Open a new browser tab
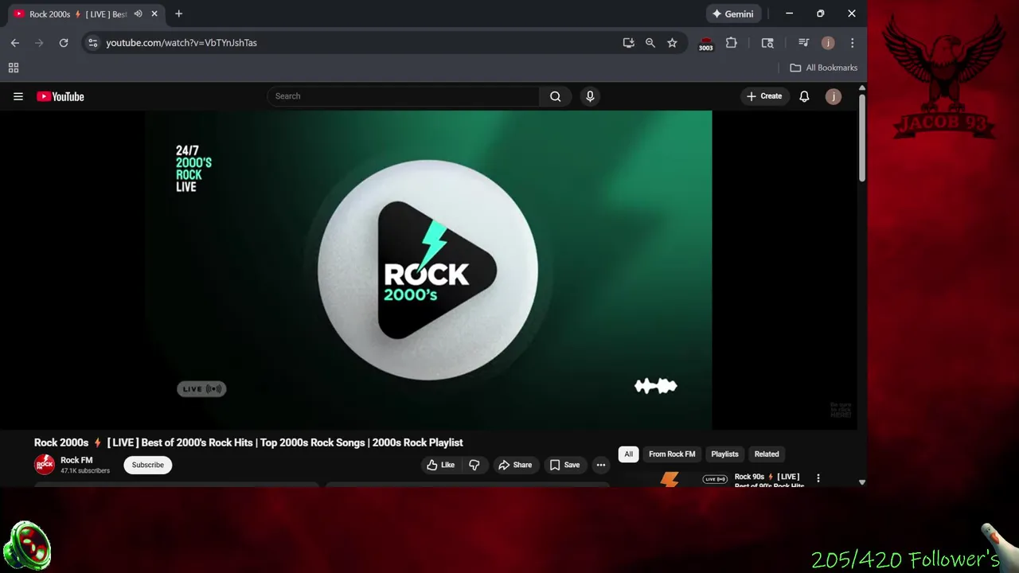Viewport: 1019px width, 573px height. pyautogui.click(x=178, y=14)
